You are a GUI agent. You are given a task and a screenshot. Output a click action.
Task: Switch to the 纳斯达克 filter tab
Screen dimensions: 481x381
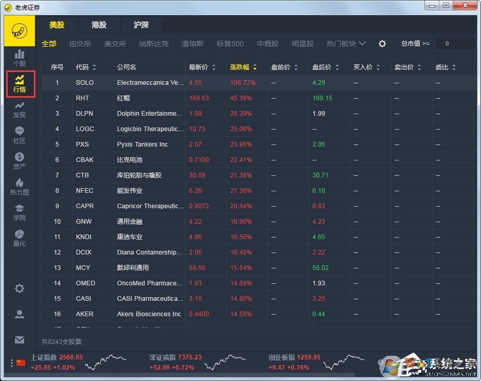(x=153, y=44)
